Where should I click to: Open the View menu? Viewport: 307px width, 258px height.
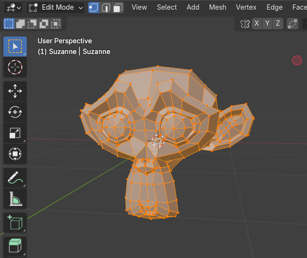click(139, 7)
